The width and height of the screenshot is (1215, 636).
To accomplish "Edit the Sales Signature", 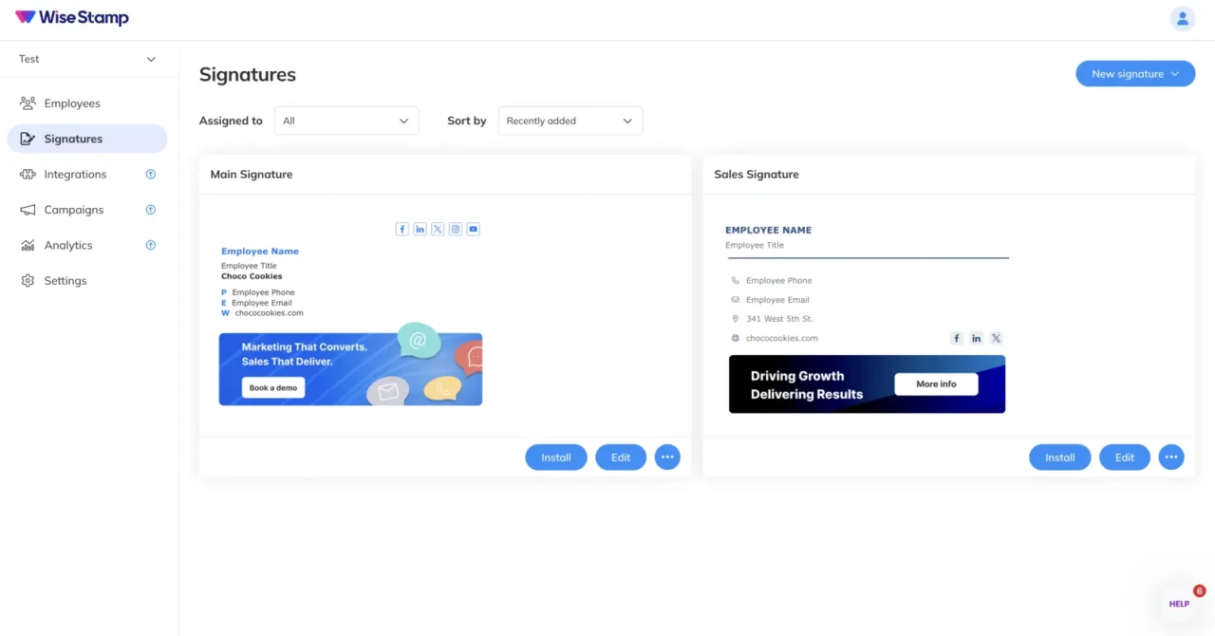I will pyautogui.click(x=1125, y=458).
